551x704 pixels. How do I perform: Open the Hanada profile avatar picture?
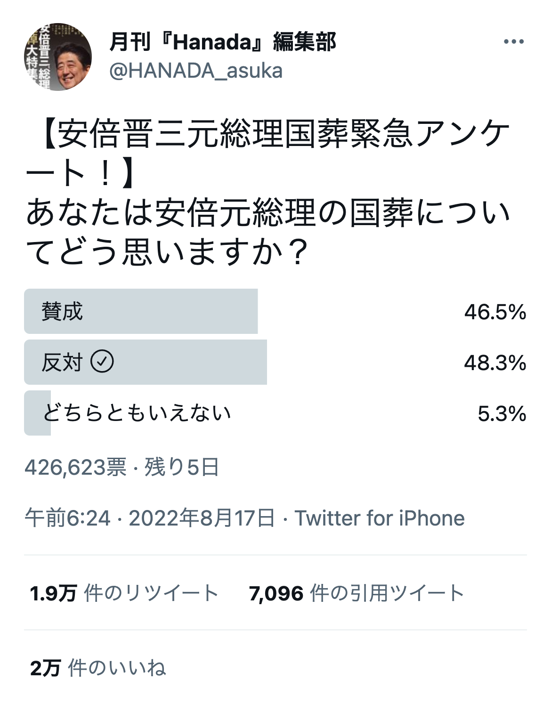click(58, 57)
